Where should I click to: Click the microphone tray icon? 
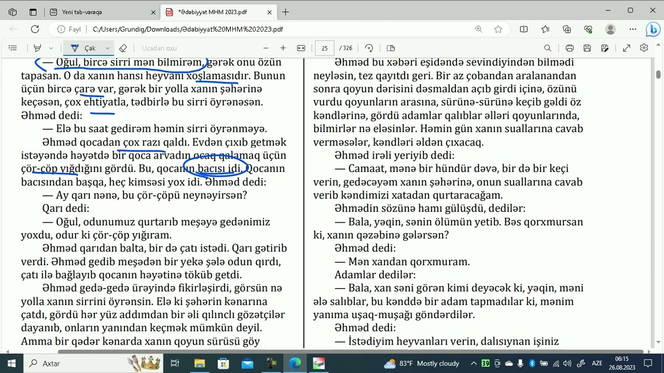click(x=520, y=363)
